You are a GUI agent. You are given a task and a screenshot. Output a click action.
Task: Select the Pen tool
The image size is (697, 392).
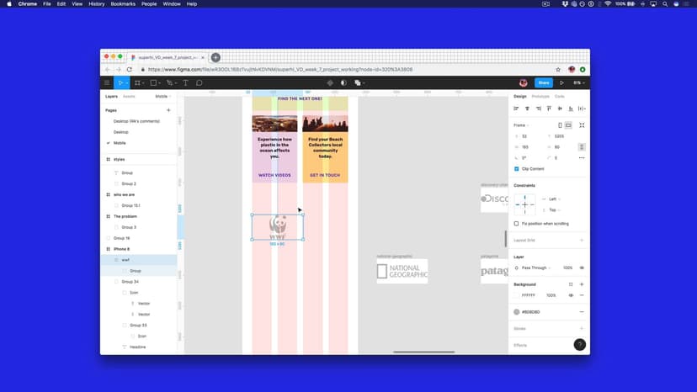pos(169,82)
